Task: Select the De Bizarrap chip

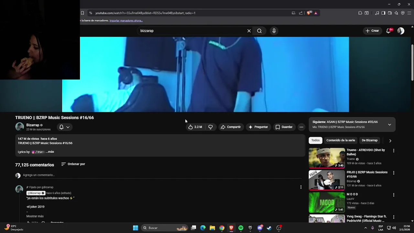Action: click(x=369, y=140)
